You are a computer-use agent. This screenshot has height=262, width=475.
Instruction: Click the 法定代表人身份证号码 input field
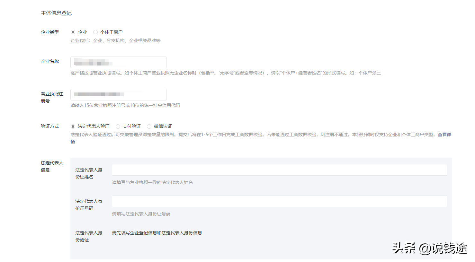[279, 201]
